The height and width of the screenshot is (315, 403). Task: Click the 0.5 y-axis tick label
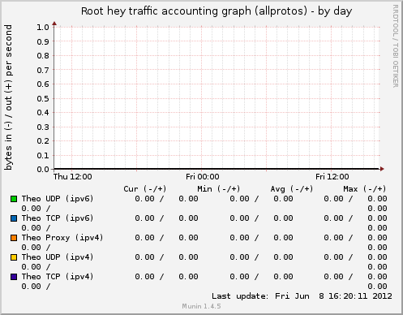click(x=43, y=98)
